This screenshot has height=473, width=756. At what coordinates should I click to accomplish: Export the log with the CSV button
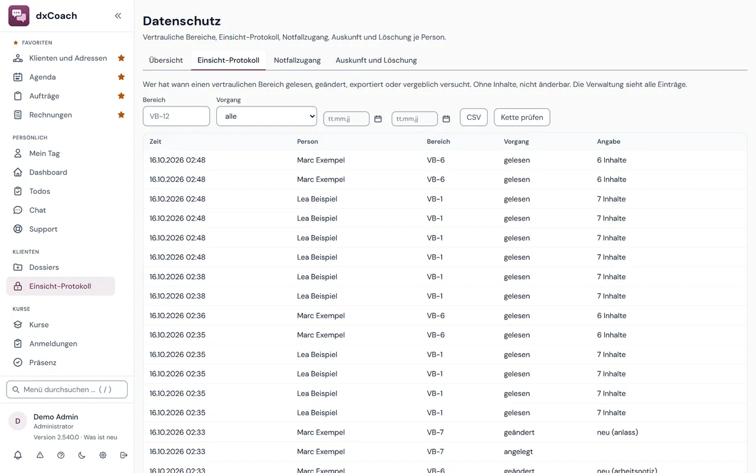[x=474, y=117]
